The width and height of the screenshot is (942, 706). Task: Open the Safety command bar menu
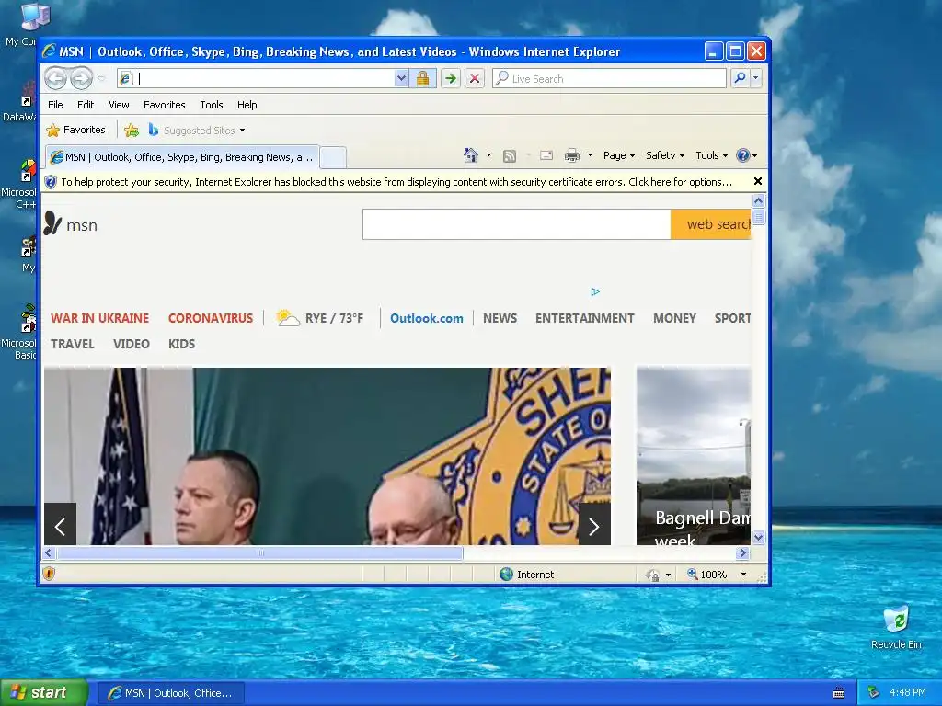[x=665, y=155]
